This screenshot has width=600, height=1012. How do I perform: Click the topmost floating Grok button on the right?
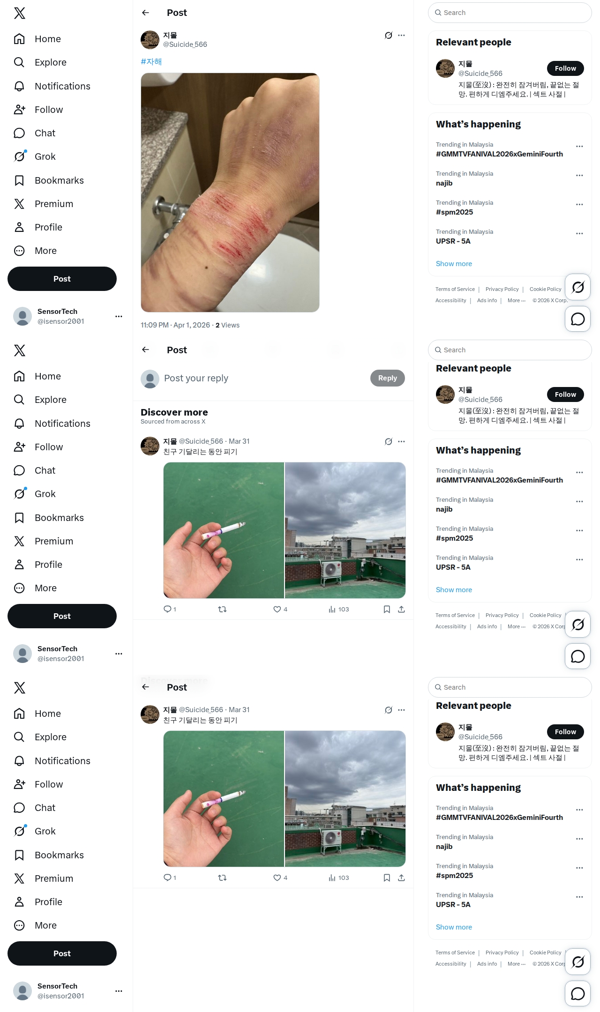coord(577,287)
